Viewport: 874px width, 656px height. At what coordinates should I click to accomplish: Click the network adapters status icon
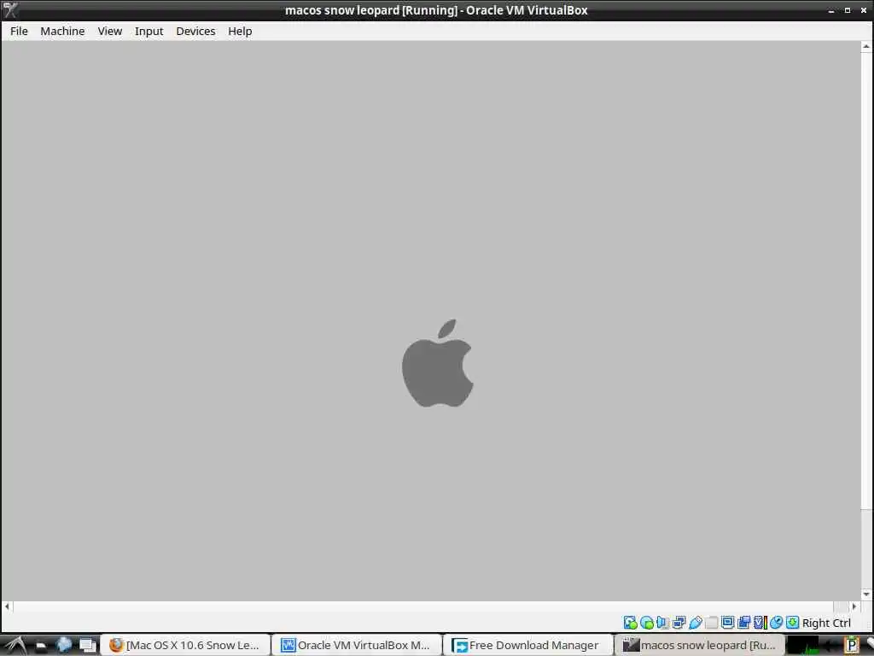click(679, 623)
